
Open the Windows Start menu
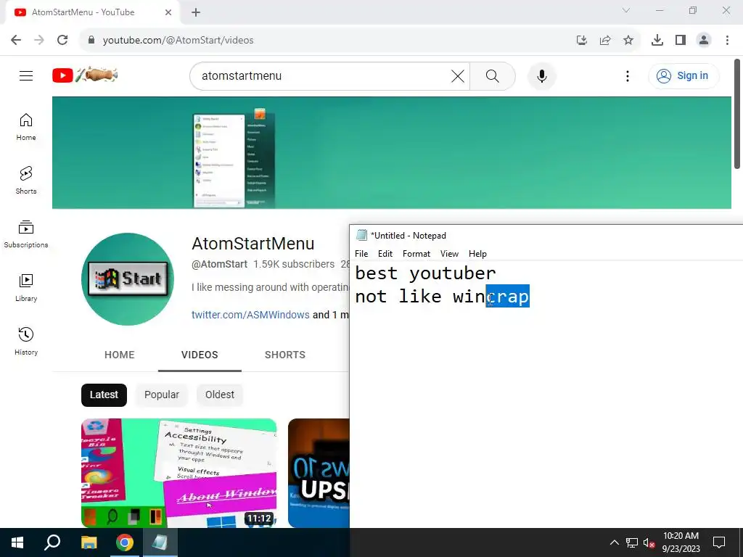17,542
